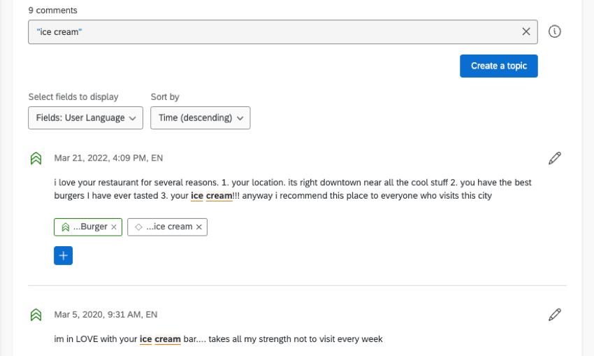
Task: Click the sentiment icon beside Mar 21 comment
Action: click(36, 158)
